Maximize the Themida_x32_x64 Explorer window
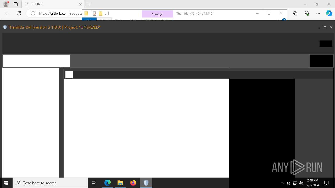The width and height of the screenshot is (335, 188). tap(269, 13)
